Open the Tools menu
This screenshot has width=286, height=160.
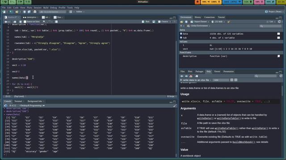pyautogui.click(x=70, y=8)
